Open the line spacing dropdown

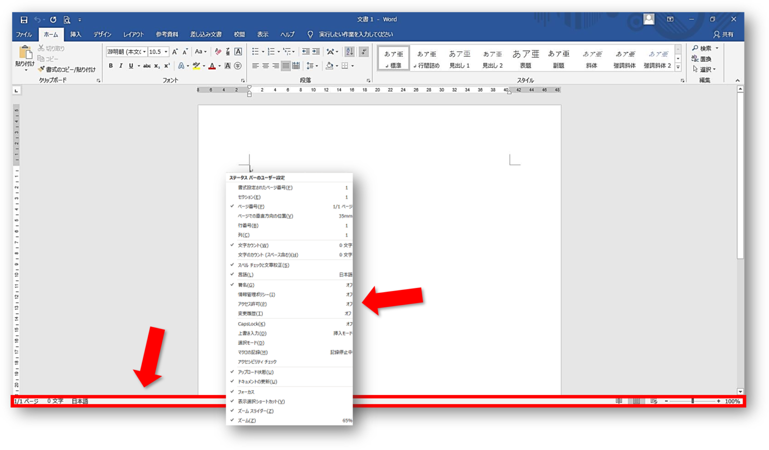tap(316, 65)
